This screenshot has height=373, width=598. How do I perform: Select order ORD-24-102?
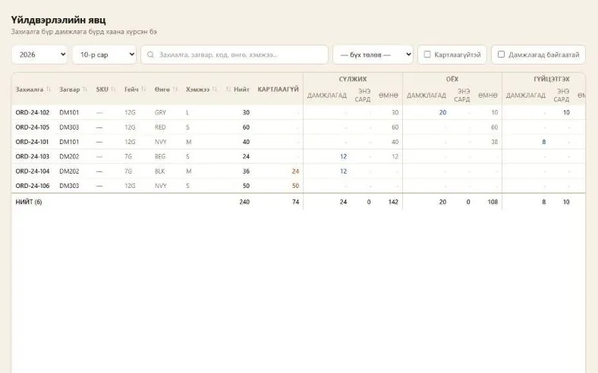[33, 112]
